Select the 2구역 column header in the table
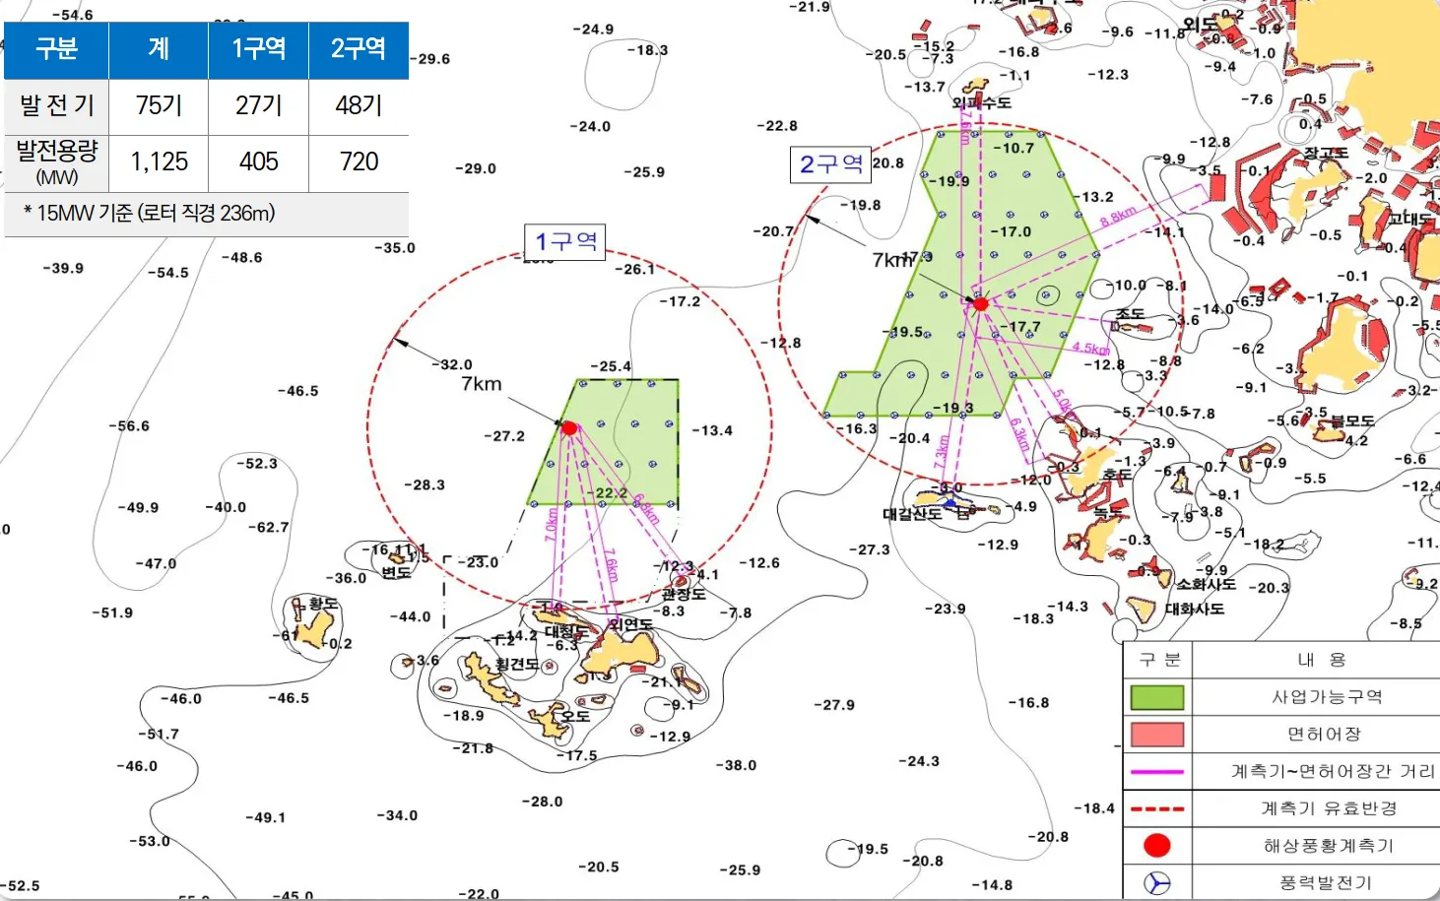This screenshot has height=901, width=1440. click(359, 49)
